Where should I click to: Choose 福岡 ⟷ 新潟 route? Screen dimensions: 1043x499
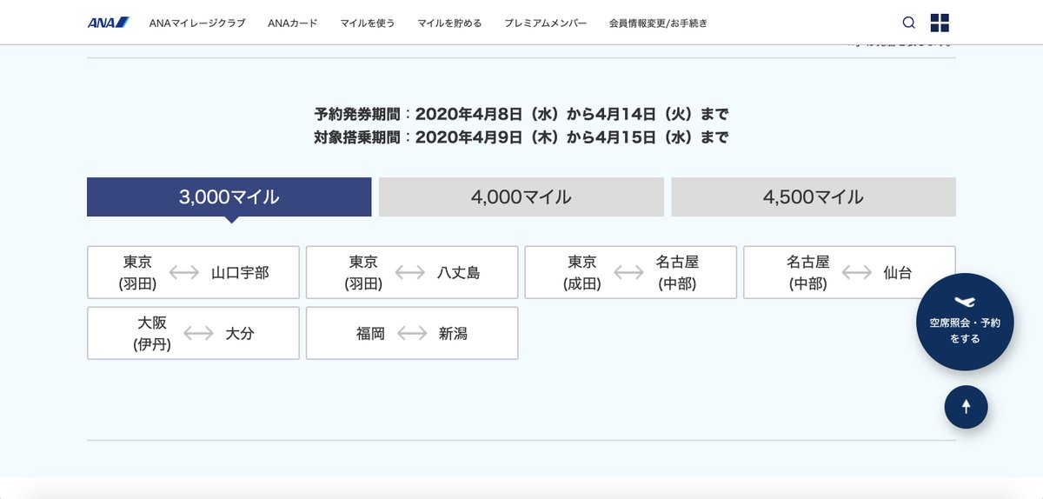point(412,333)
